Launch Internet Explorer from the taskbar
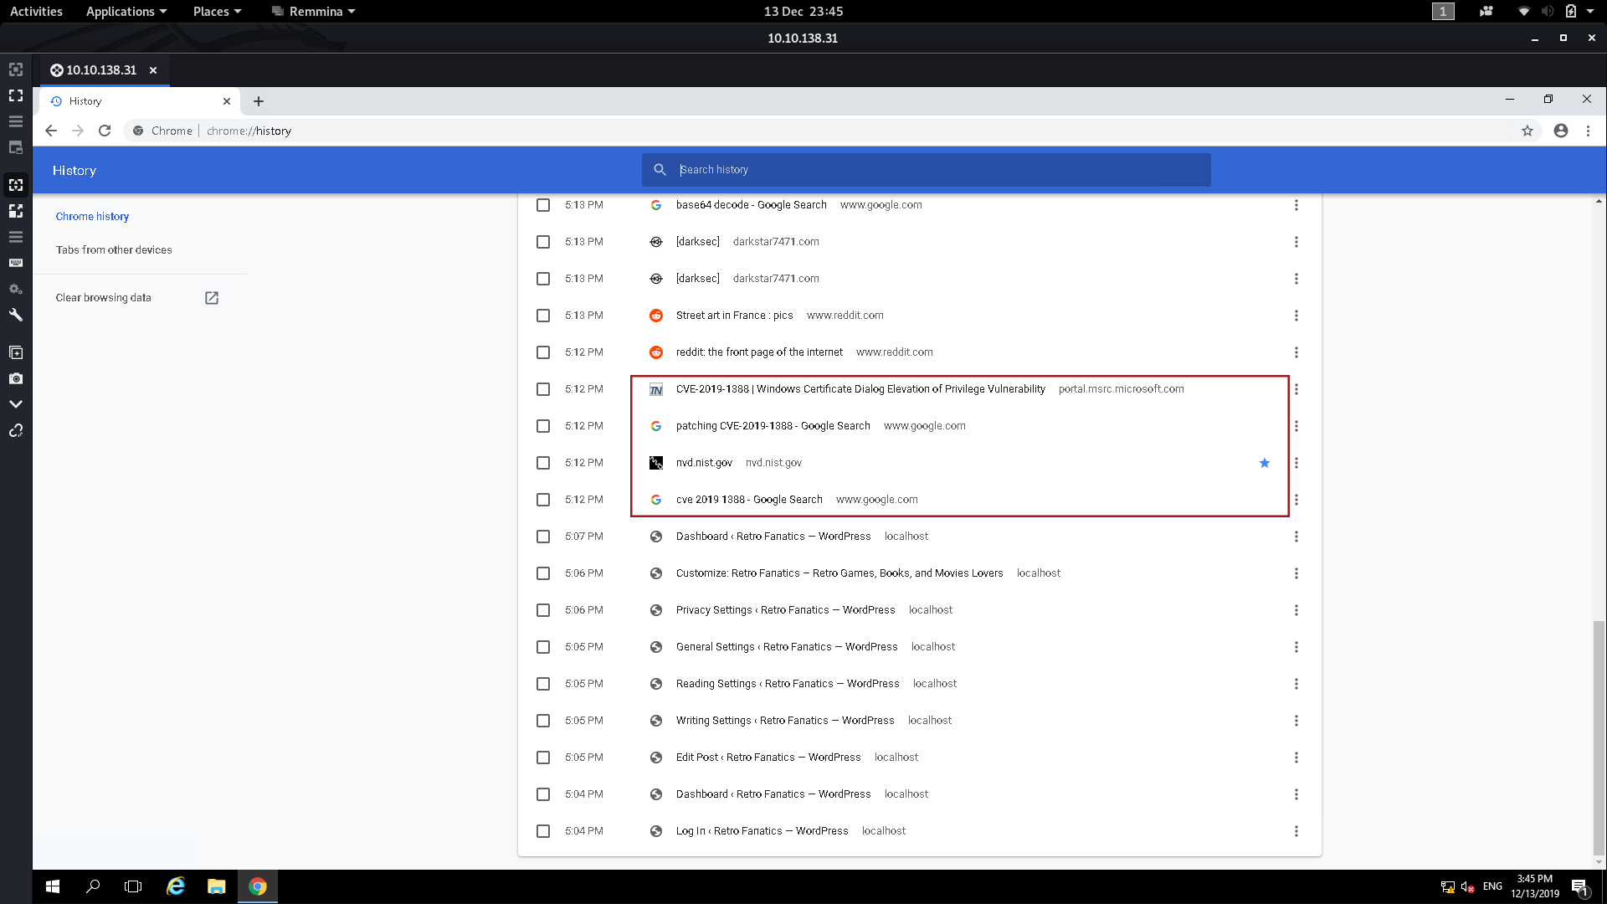1607x904 pixels. pyautogui.click(x=175, y=886)
